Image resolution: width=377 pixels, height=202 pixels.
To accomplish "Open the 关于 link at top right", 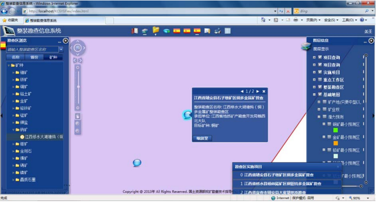I will tap(368, 31).
